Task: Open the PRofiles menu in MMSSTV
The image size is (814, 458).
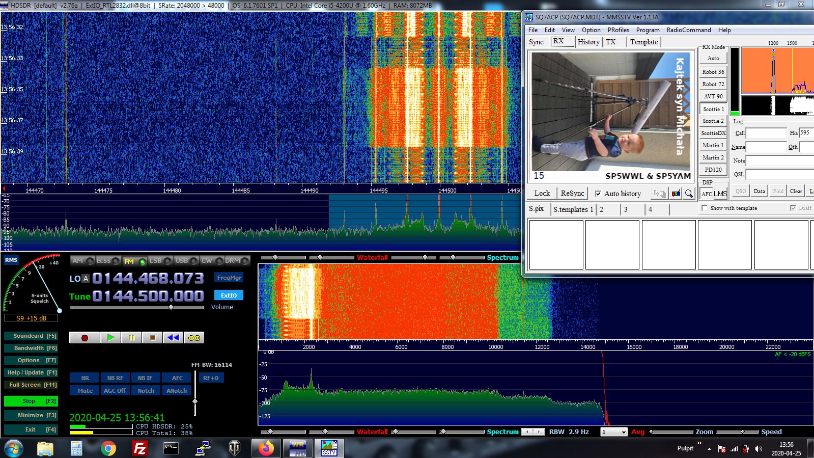Action: click(x=618, y=30)
